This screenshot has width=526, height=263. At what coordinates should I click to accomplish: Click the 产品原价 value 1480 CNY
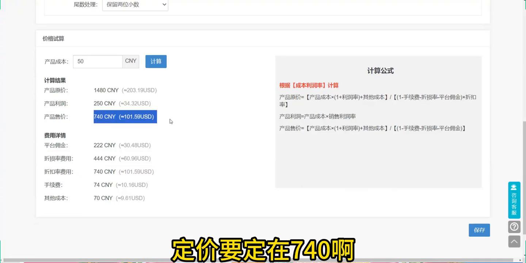pyautogui.click(x=106, y=90)
